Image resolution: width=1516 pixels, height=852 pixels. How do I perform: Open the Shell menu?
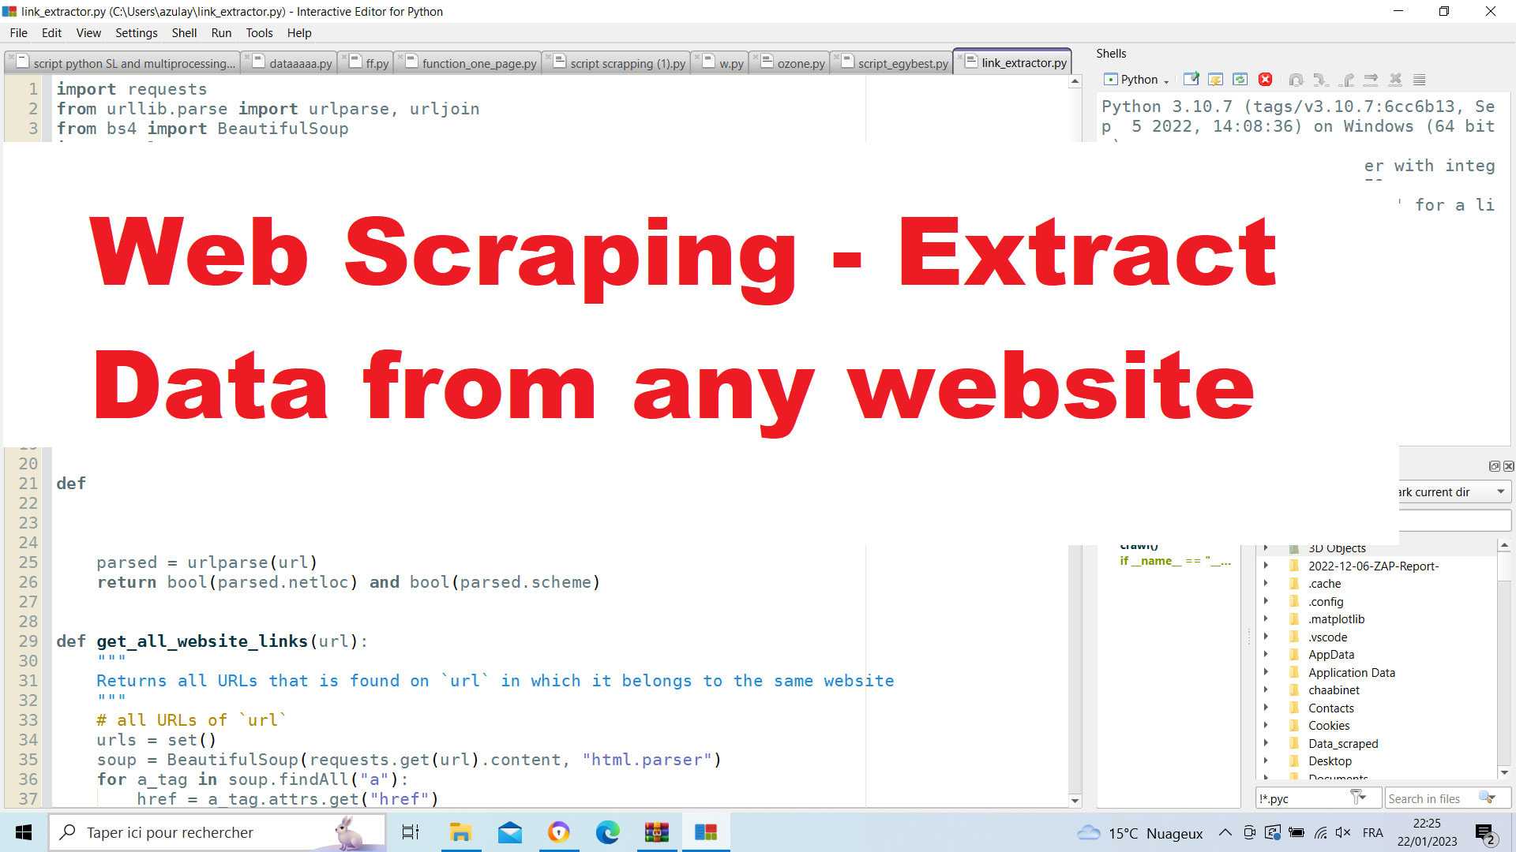pyautogui.click(x=184, y=32)
